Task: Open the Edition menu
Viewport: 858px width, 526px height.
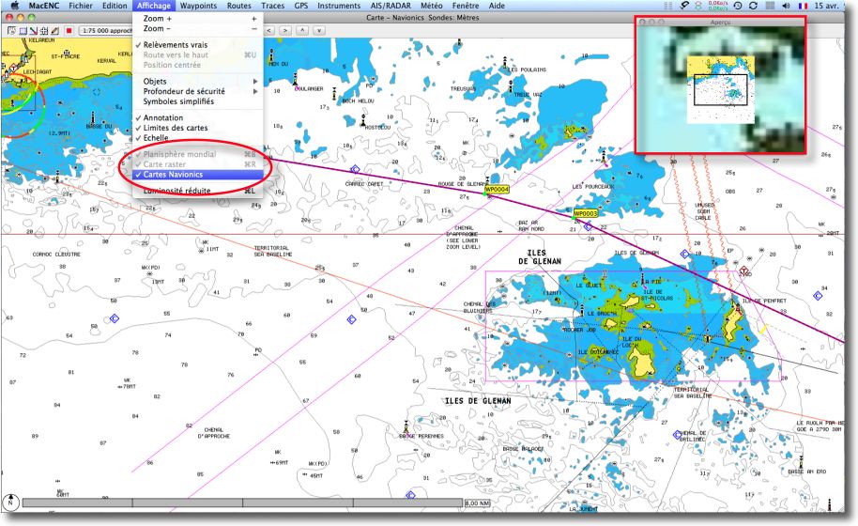Action: click(x=115, y=6)
